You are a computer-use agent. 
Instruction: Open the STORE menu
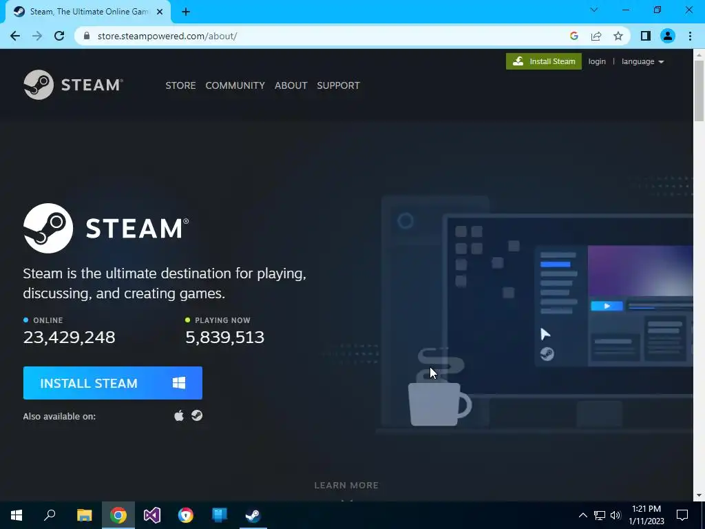coord(180,85)
